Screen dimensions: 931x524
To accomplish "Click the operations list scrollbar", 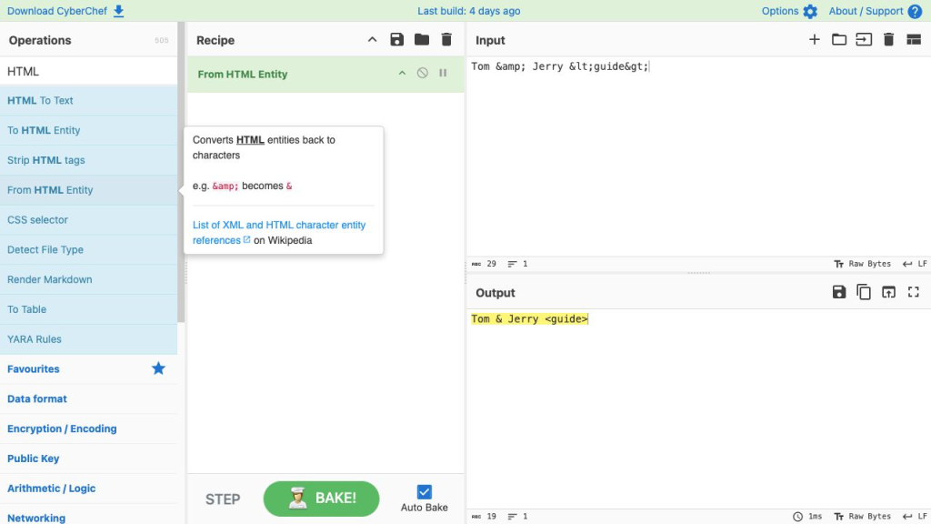I will (181, 172).
